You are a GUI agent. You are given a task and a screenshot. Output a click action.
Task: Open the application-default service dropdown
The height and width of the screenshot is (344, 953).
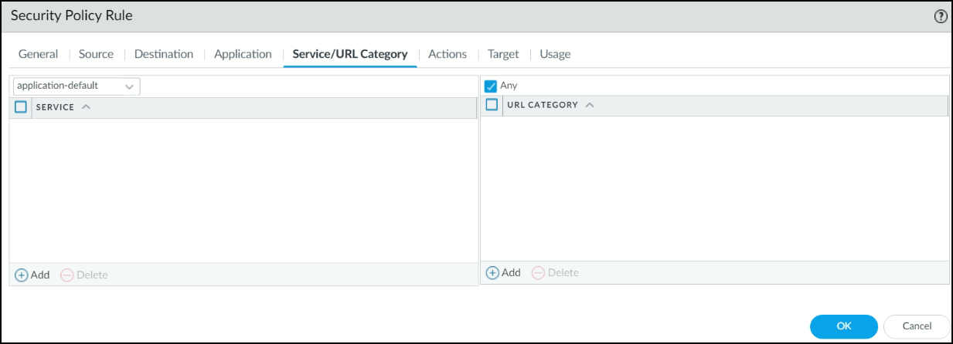point(76,86)
